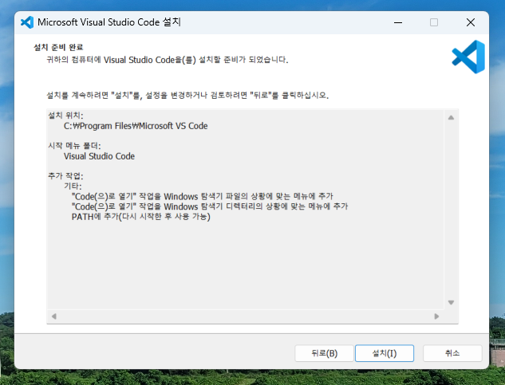Click the line mentioning 파일의 상황에 맞는 메뉴에 추가

203,196
